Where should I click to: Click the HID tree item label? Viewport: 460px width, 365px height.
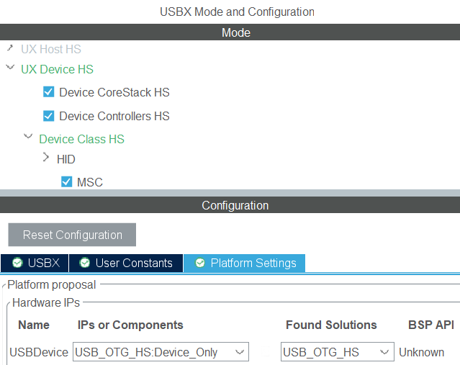pyautogui.click(x=66, y=159)
